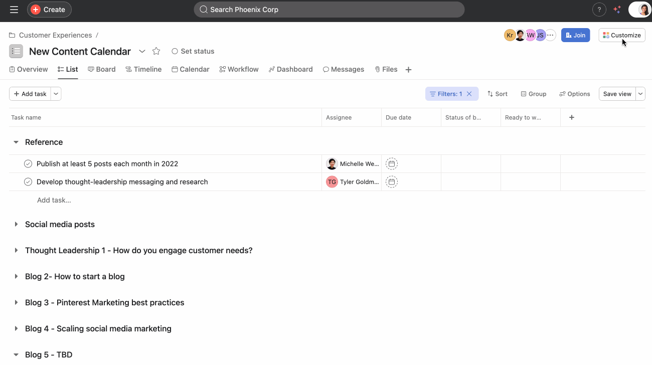Collapse the Reference section
Screen dimensions: 652x365
[16, 142]
